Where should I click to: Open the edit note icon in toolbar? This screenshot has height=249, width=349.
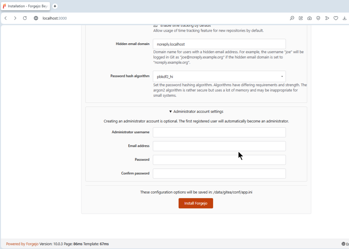[x=301, y=18]
